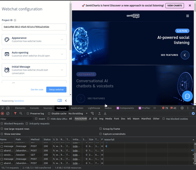The width and height of the screenshot is (196, 170).
Task: Enable Use large request rows
Action: (2, 129)
